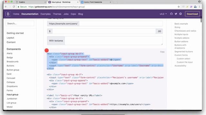Jump to Multiple addons section
The height and width of the screenshot is (115, 206).
point(182,38)
